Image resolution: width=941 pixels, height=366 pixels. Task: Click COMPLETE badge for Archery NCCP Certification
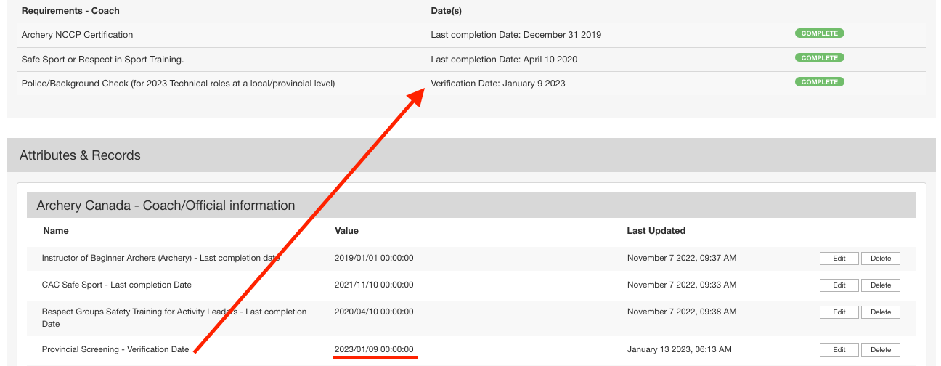click(819, 33)
